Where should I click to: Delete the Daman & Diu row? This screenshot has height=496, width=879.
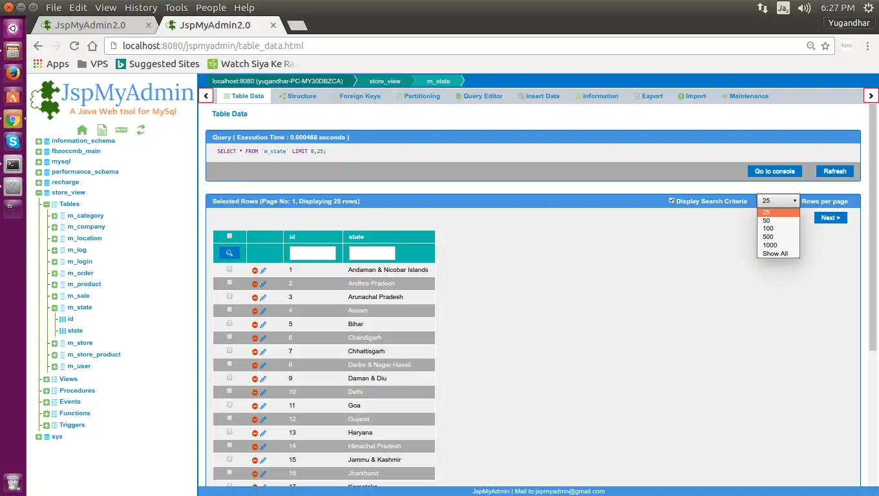point(255,379)
